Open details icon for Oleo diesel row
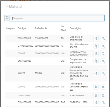The width and height of the screenshot is (110, 107). (103, 38)
